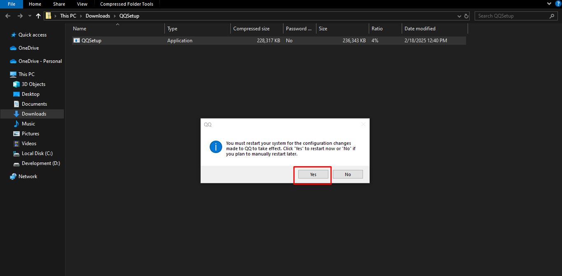Image resolution: width=562 pixels, height=276 pixels.
Task: Expand the ribbon with the chevron
Action: coord(549,4)
